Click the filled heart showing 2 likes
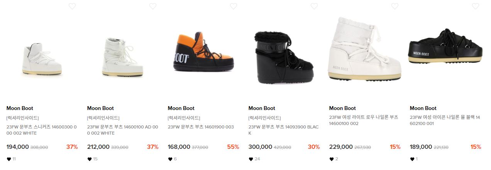The image size is (491, 170). pos(331,159)
